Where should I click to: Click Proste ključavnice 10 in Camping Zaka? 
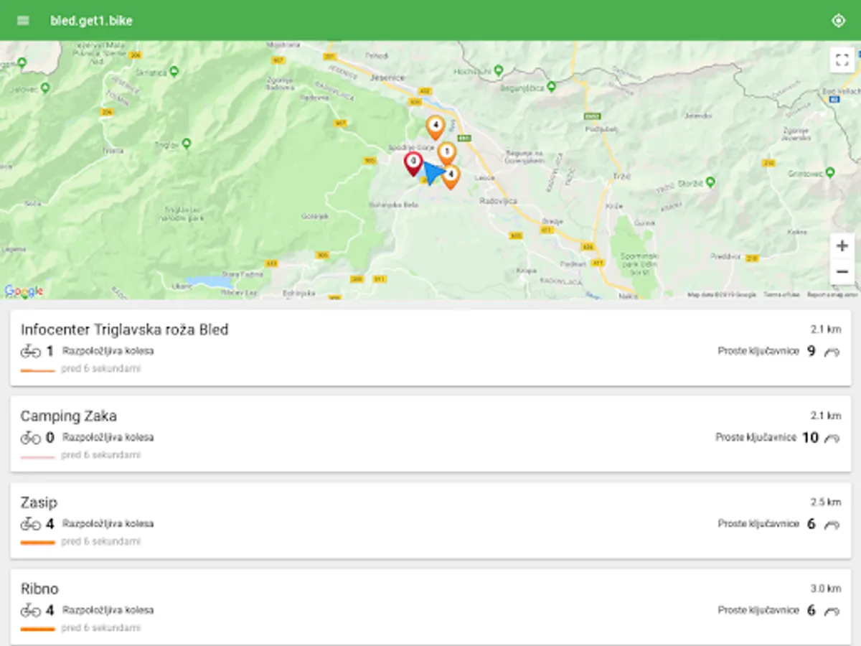pyautogui.click(x=766, y=437)
